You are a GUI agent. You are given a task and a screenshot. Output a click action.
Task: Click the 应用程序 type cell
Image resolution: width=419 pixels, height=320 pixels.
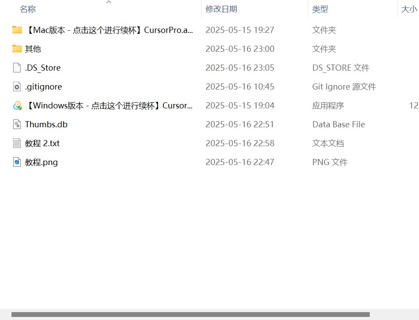click(328, 106)
